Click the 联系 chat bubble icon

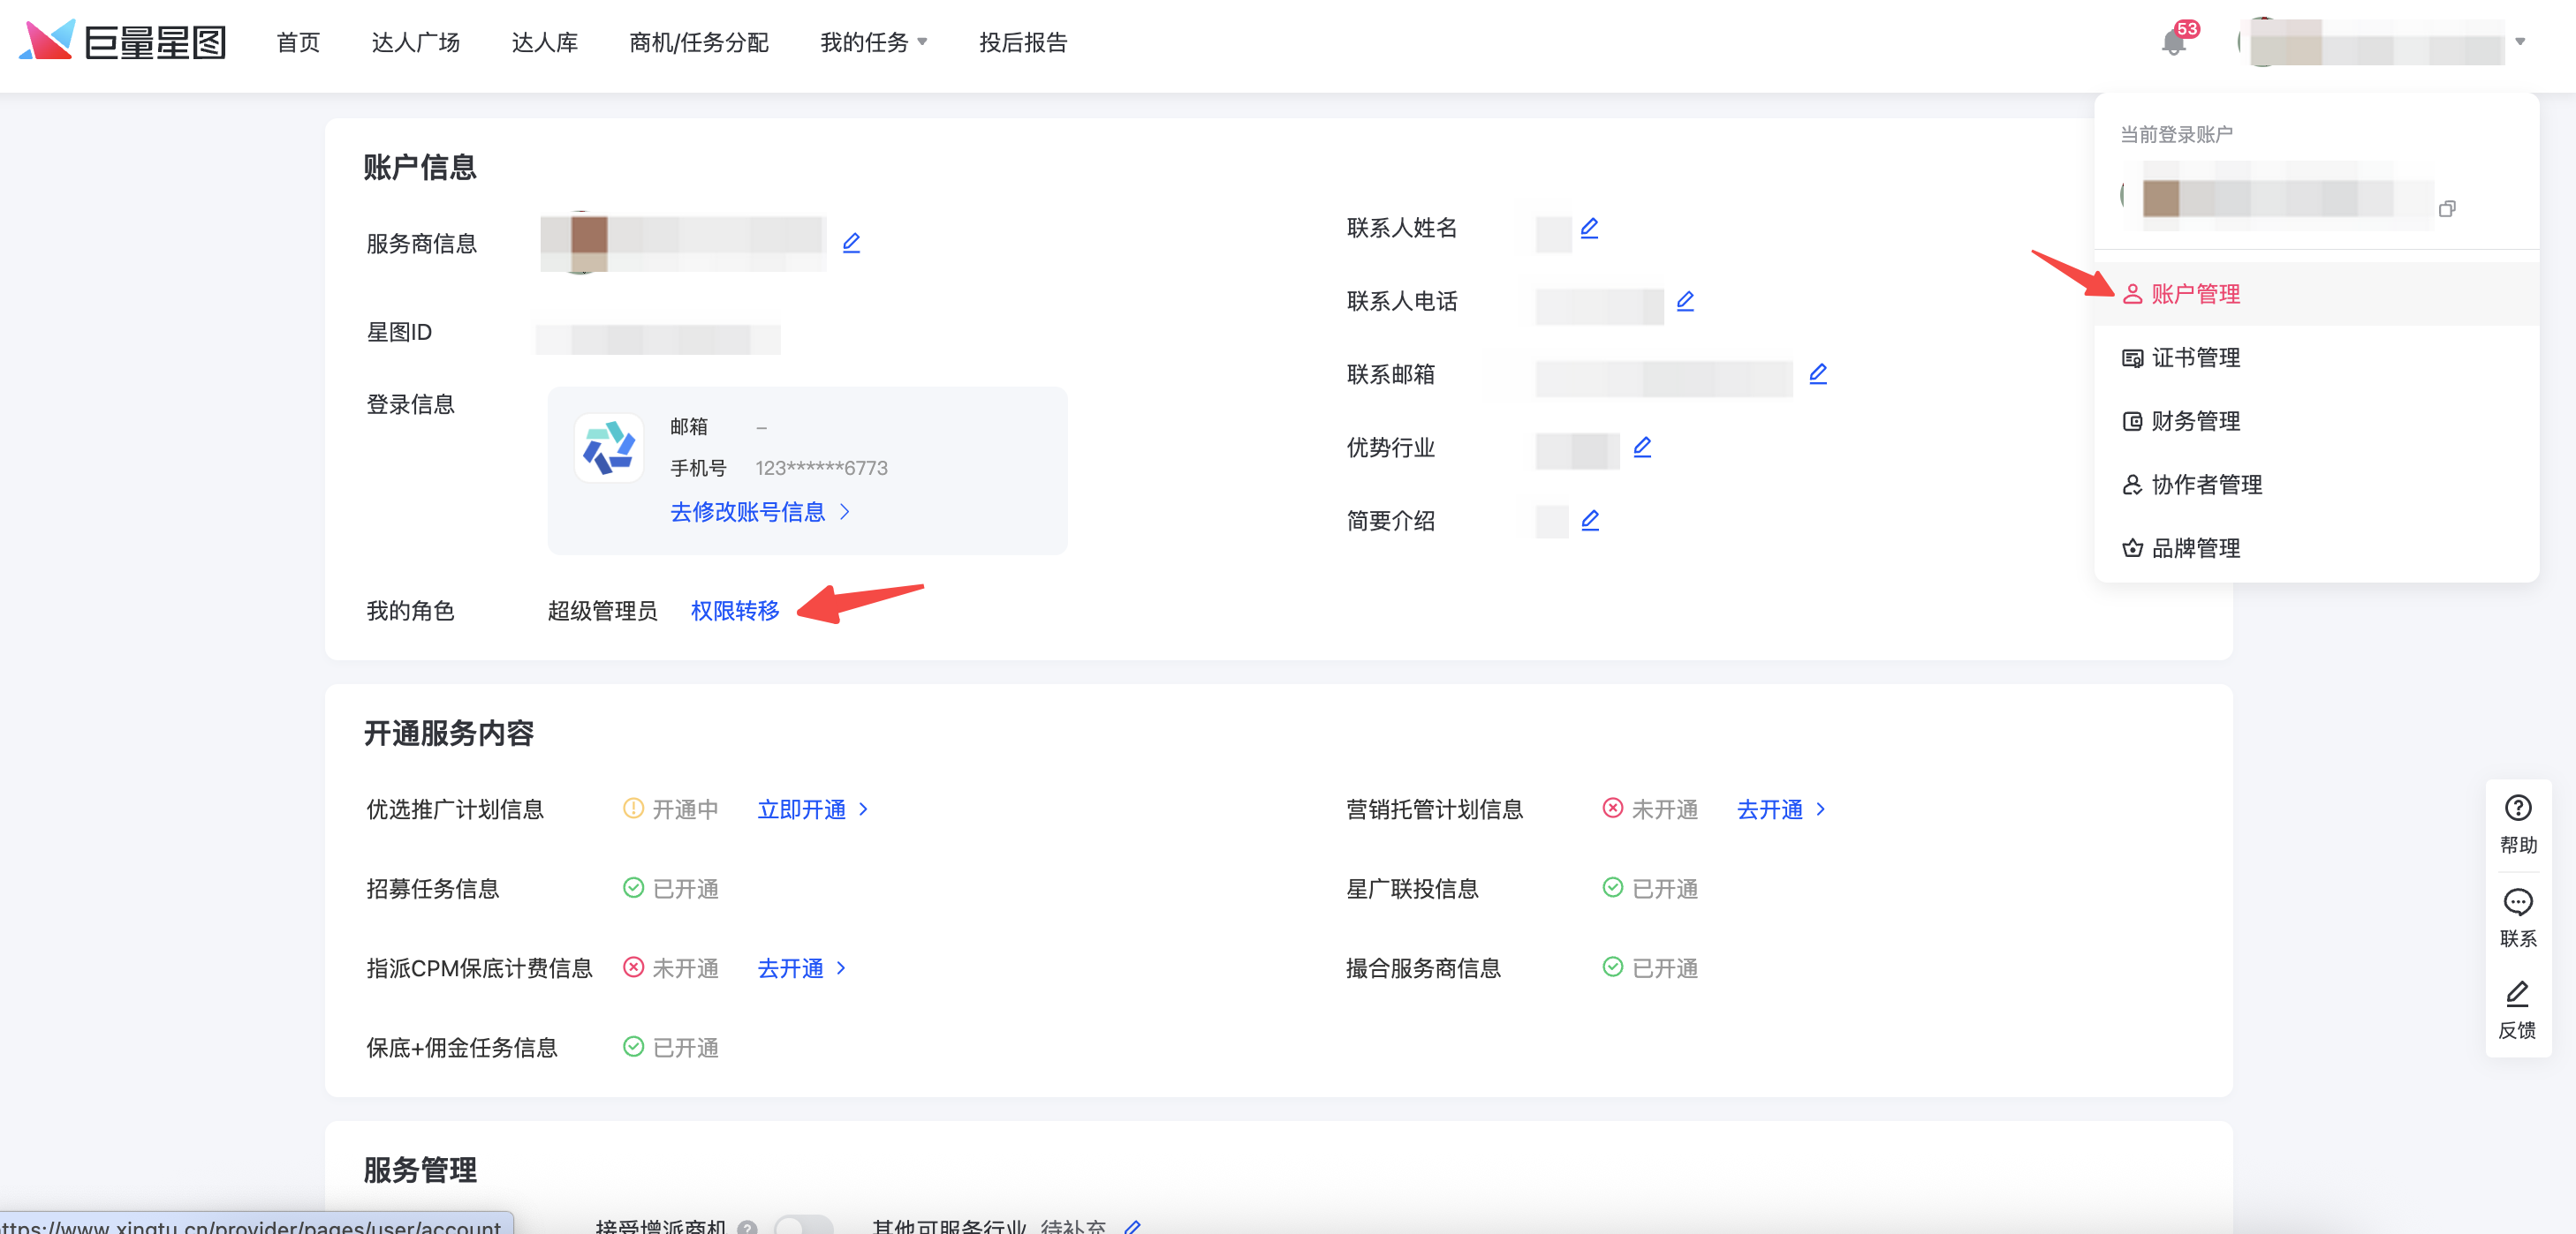pyautogui.click(x=2517, y=902)
